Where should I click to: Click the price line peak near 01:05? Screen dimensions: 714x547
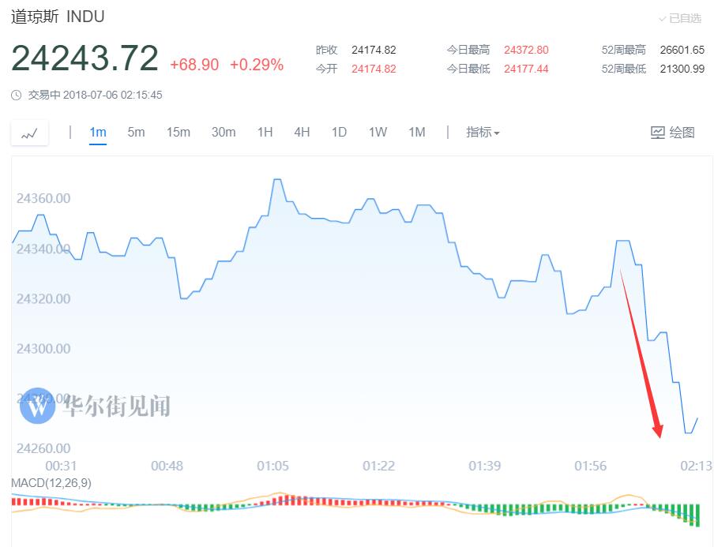277,180
